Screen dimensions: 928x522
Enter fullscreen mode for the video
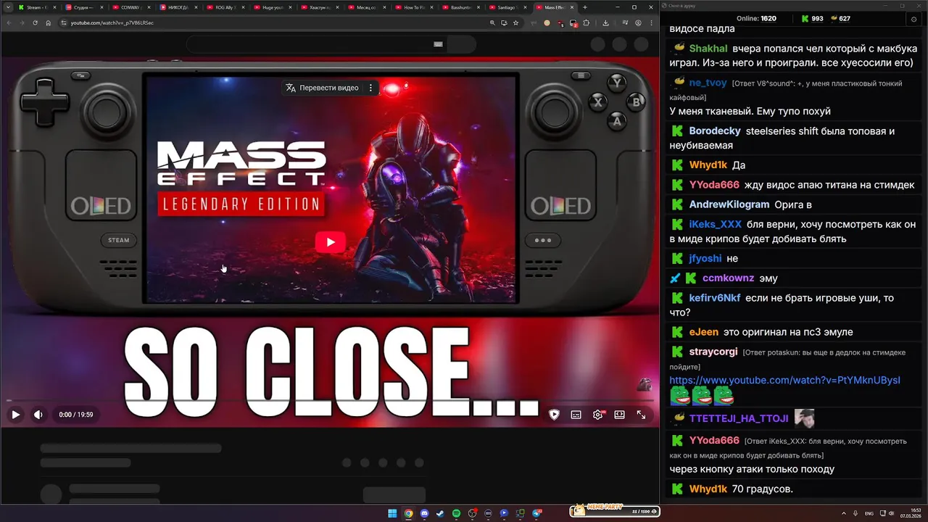642,415
